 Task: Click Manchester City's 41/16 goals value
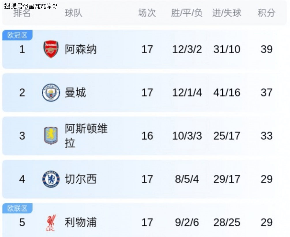pos(227,93)
